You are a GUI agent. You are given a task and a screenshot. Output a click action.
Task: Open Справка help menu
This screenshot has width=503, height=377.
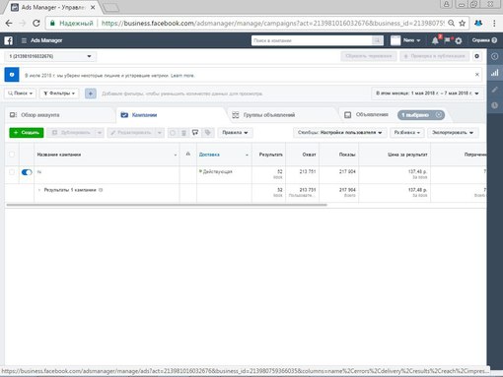[484, 40]
